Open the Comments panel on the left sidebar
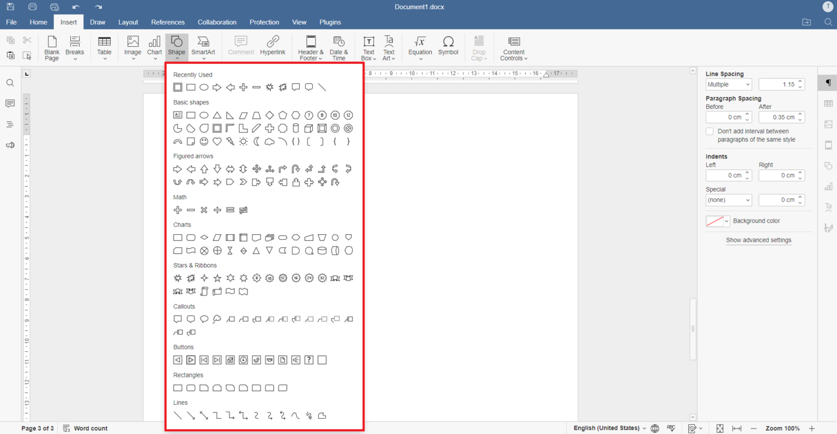 point(10,103)
